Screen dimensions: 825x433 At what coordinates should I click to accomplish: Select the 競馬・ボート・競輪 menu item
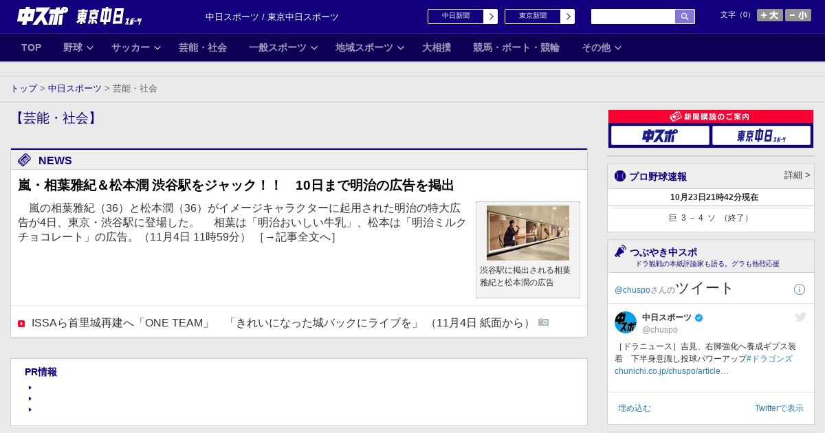(x=516, y=47)
